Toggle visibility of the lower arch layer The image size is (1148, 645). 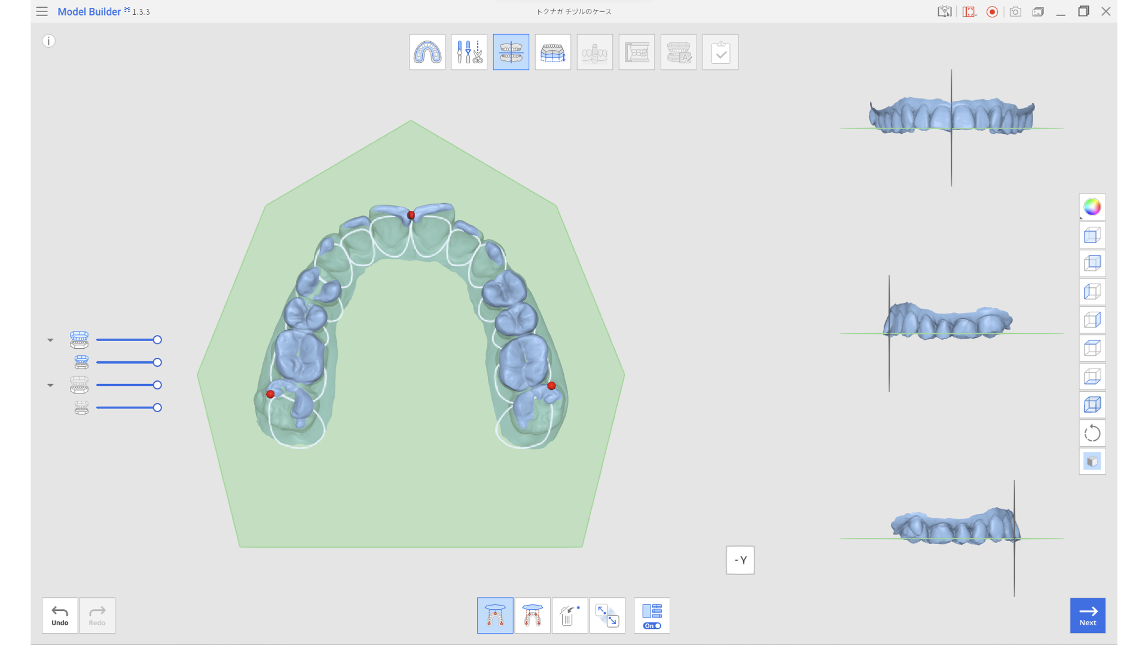(x=81, y=385)
